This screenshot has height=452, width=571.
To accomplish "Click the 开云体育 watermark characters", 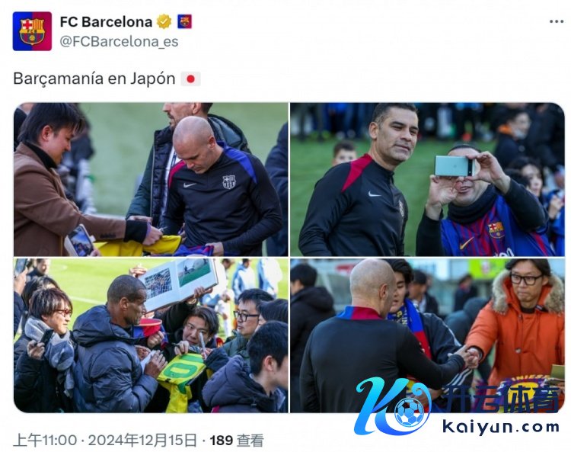I will tap(500, 399).
